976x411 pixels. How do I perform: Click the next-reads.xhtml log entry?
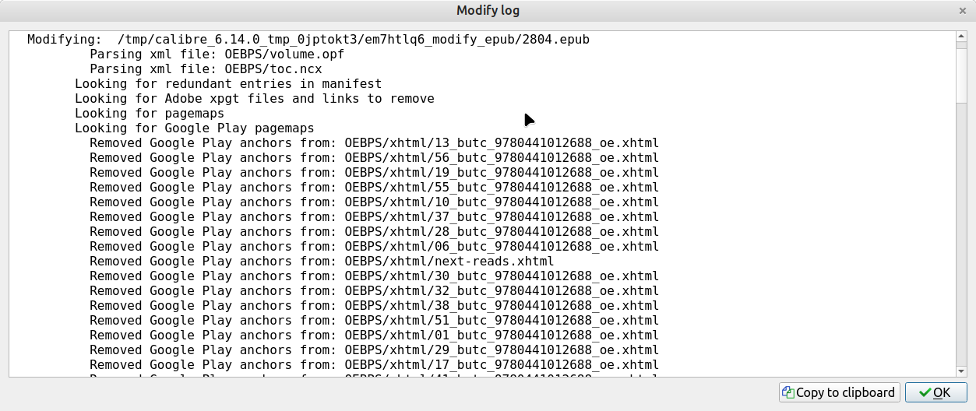321,262
